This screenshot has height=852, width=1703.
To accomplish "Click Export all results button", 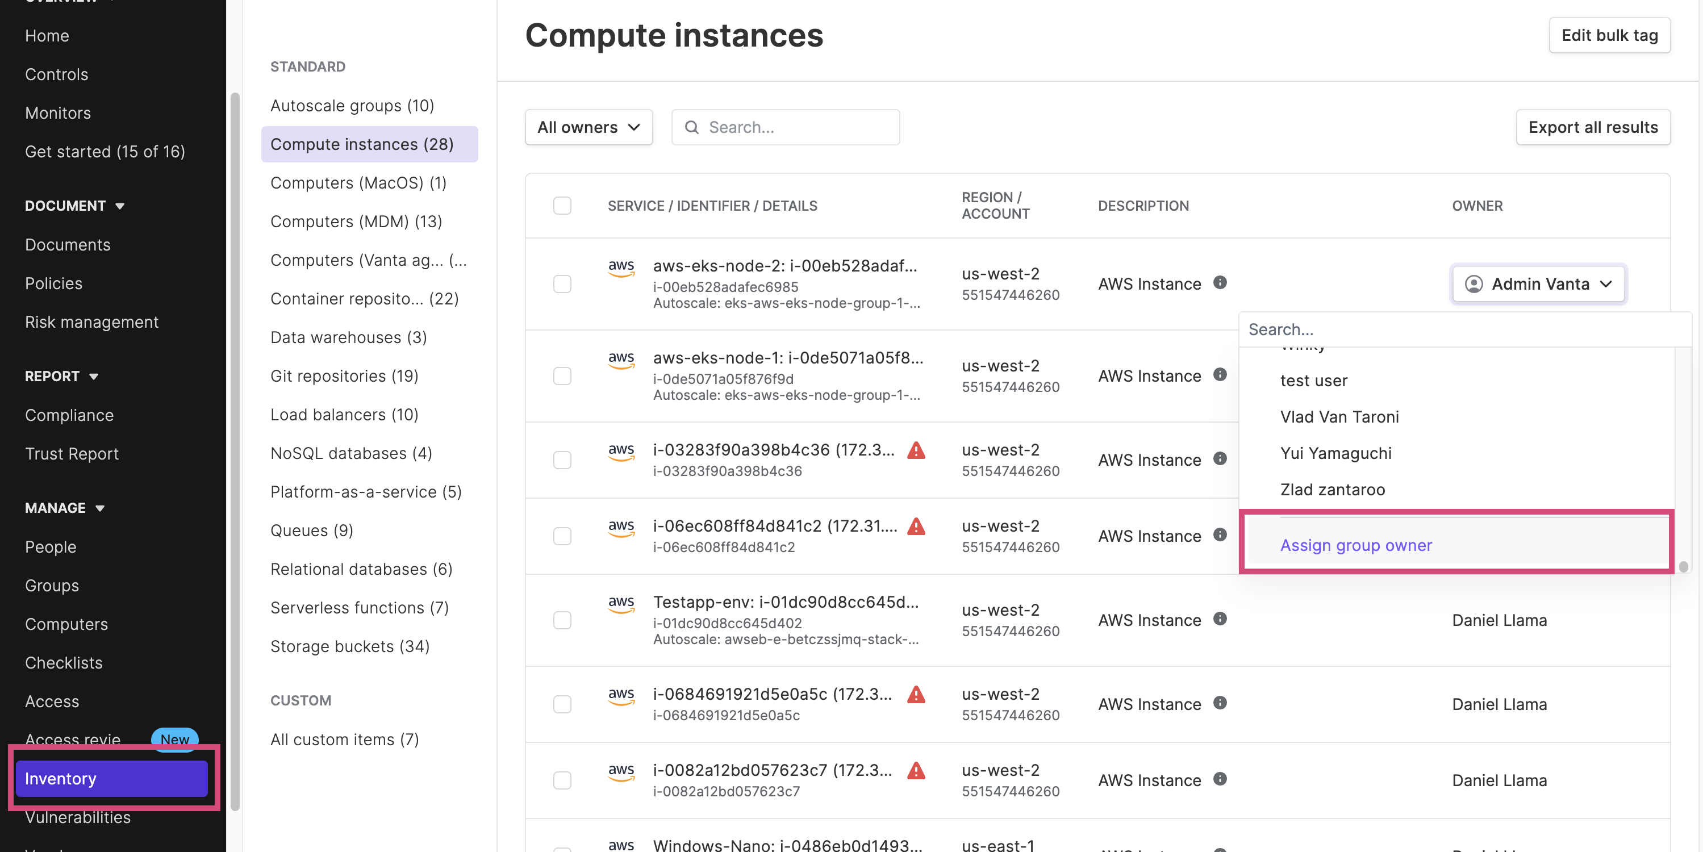I will pos(1593,127).
